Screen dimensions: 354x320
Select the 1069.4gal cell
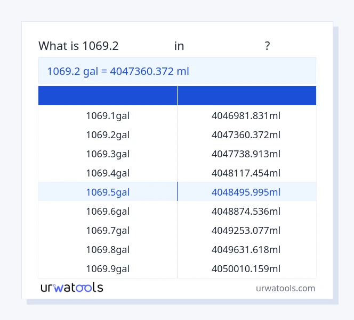108,173
